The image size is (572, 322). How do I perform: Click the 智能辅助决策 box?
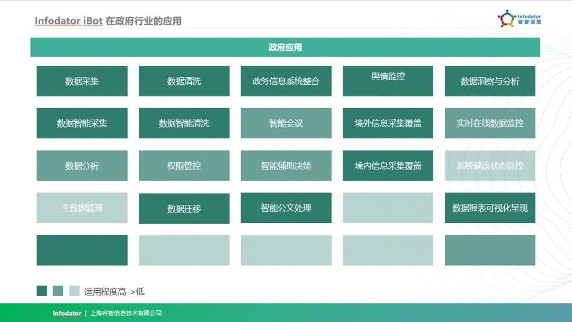[286, 166]
